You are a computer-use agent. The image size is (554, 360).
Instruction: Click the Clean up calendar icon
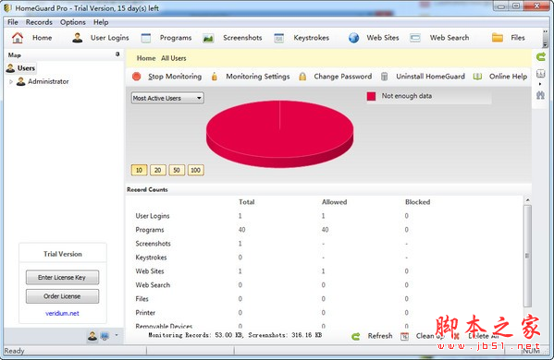click(404, 336)
